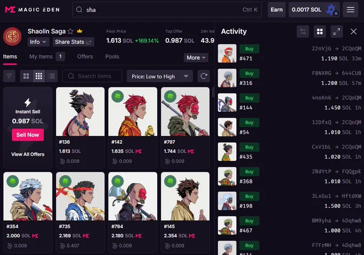Close the Activity panel
This screenshot has height=255, width=364.
click(x=353, y=32)
